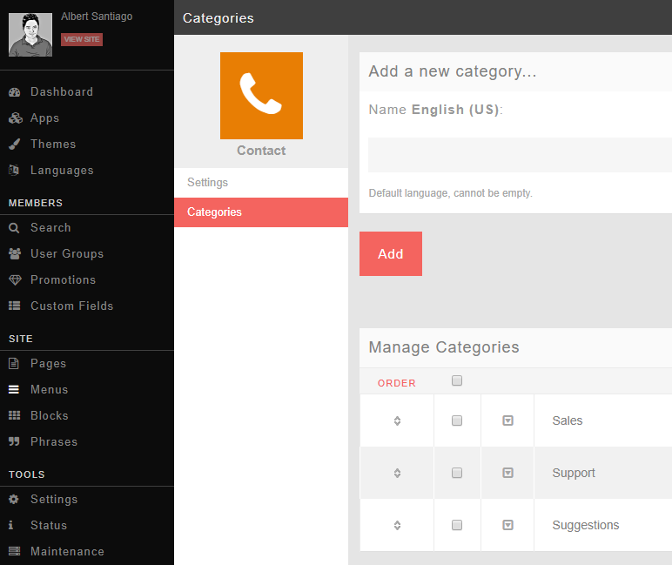Open the Support row dropdown menu

[507, 473]
